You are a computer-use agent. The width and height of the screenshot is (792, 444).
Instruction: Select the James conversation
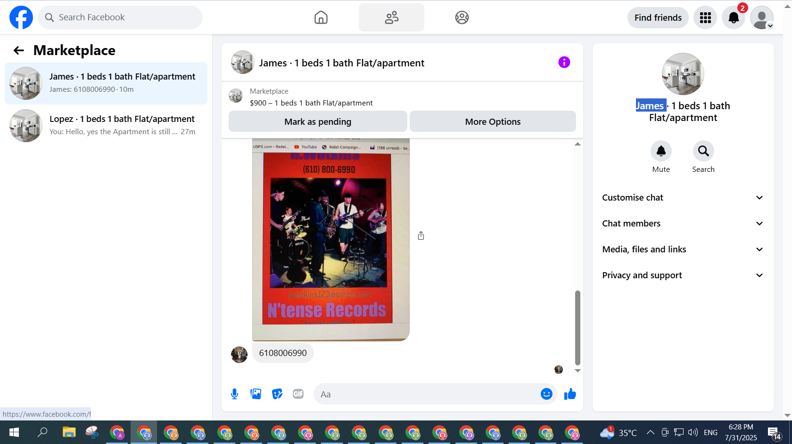pyautogui.click(x=106, y=83)
